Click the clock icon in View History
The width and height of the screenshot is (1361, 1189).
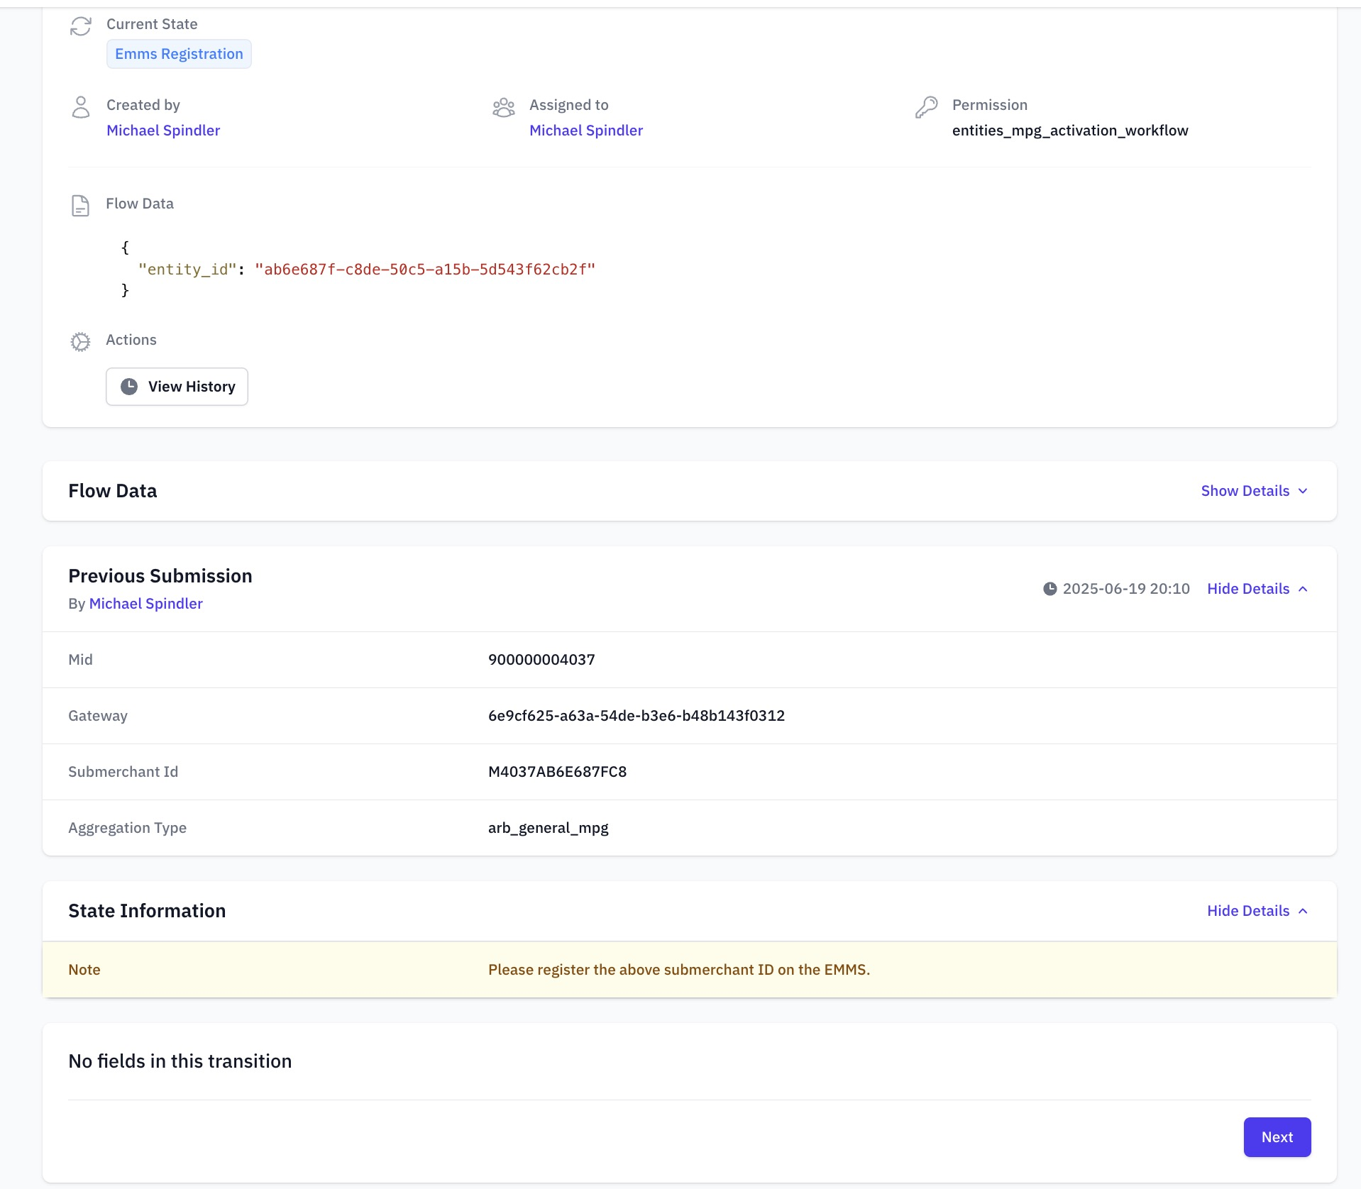129,387
